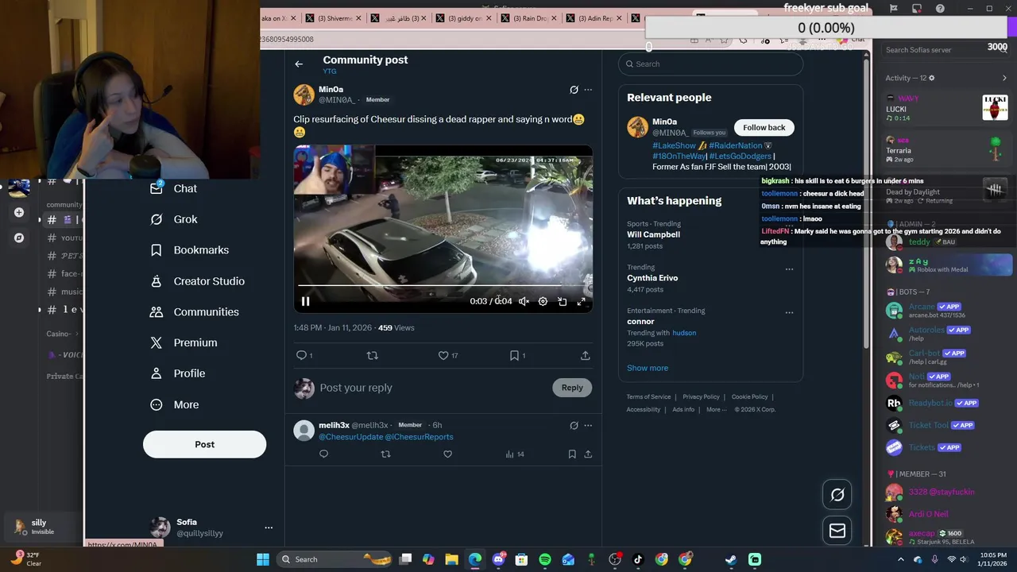Expand the footer More dropdown

coord(715,409)
